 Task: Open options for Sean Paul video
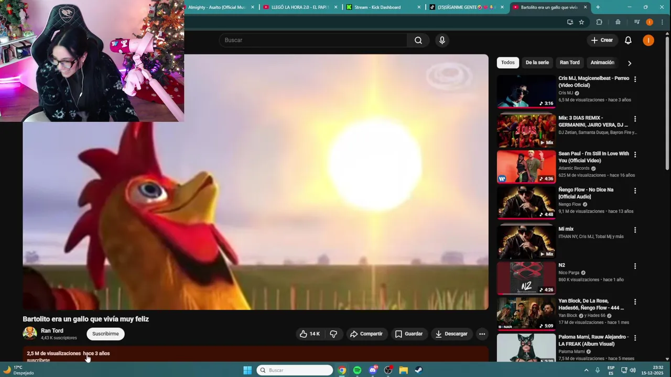[635, 154]
